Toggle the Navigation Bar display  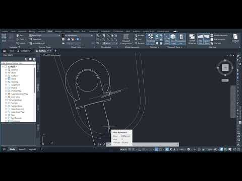(181, 39)
